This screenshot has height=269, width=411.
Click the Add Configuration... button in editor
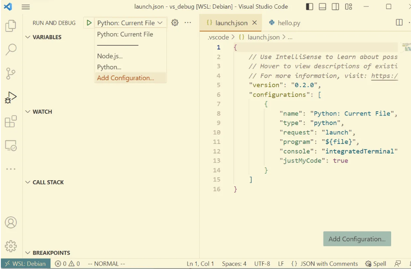tap(357, 239)
